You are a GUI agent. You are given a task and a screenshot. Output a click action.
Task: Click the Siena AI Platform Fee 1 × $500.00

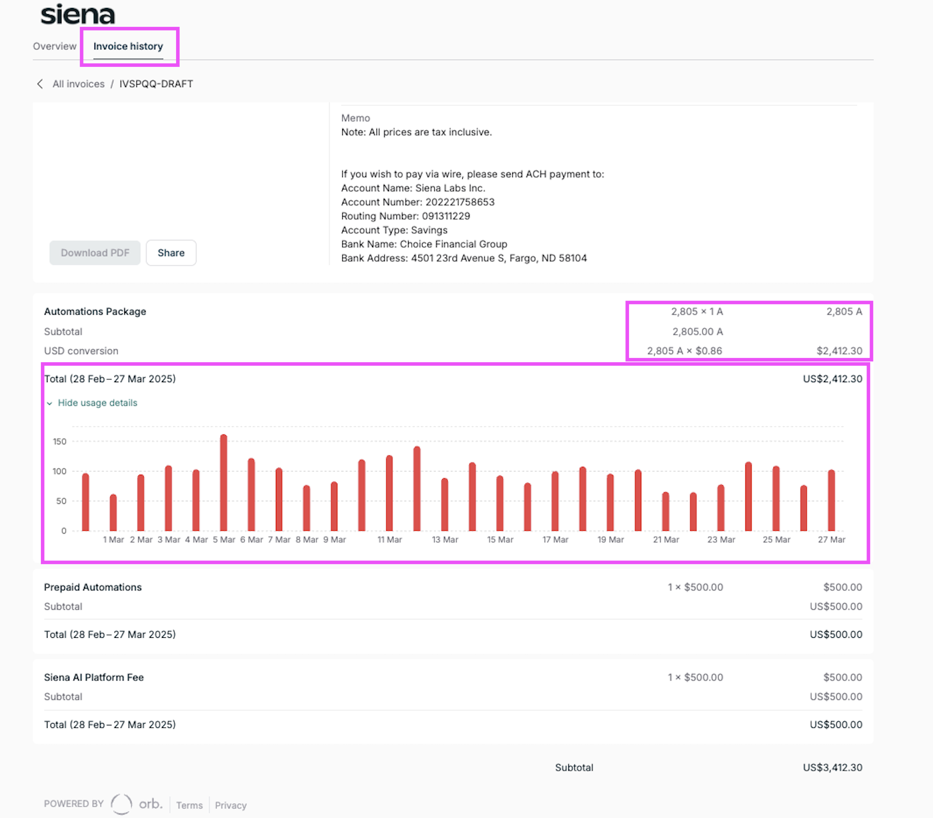(x=695, y=677)
